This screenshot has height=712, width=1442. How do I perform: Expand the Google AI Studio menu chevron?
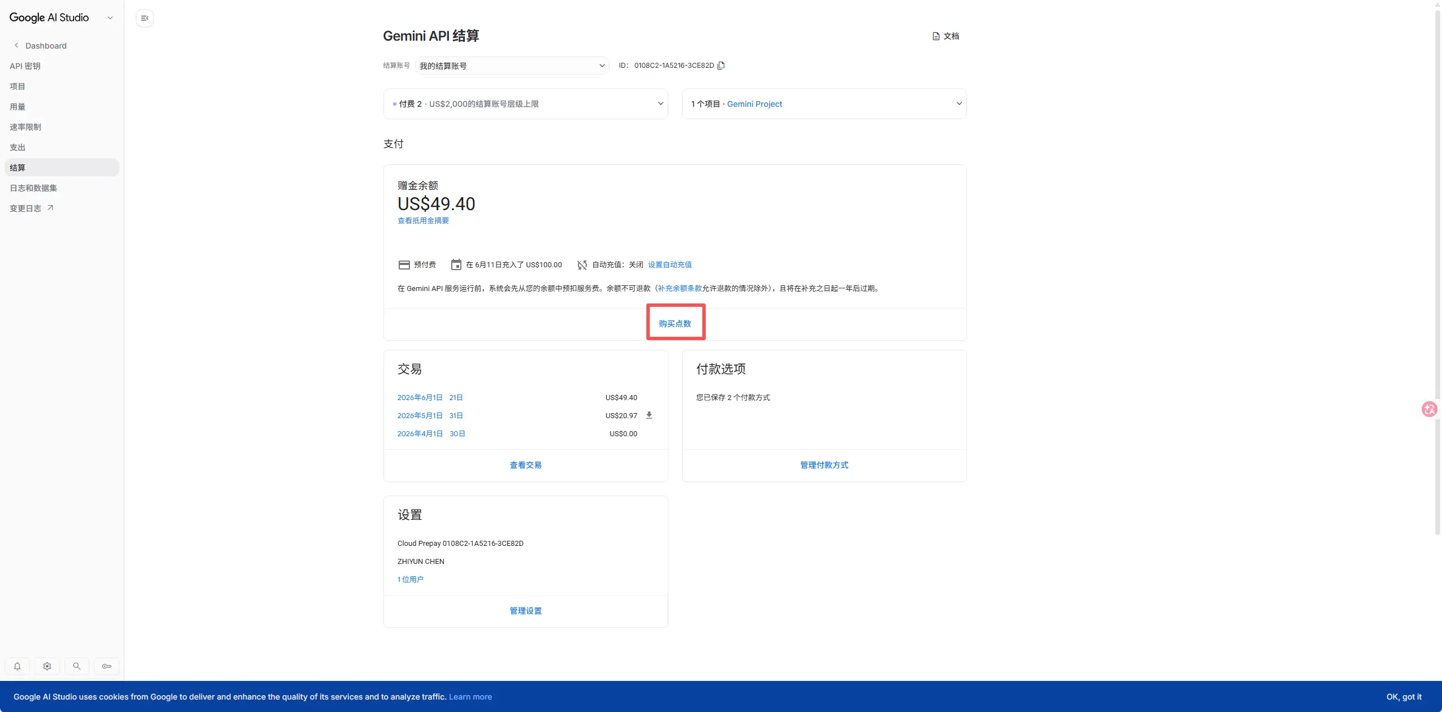tap(110, 18)
